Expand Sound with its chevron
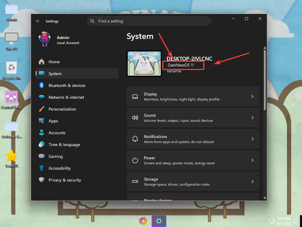Viewport: 302px width, 227px height. (x=252, y=118)
